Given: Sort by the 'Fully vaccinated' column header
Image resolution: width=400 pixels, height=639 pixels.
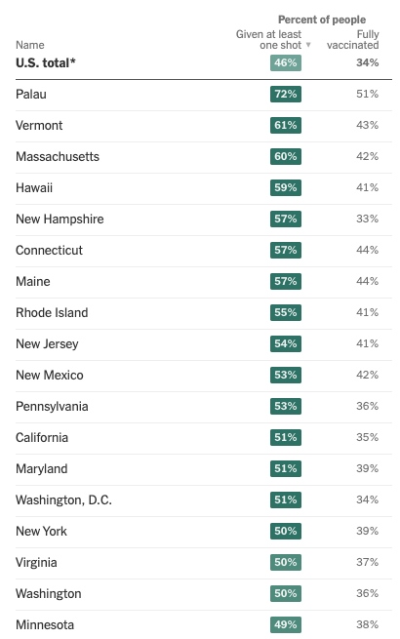Looking at the screenshot, I should click(x=353, y=40).
